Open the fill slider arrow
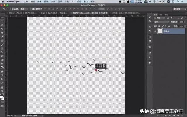The height and width of the screenshot is (117, 187). pyautogui.click(x=185, y=26)
